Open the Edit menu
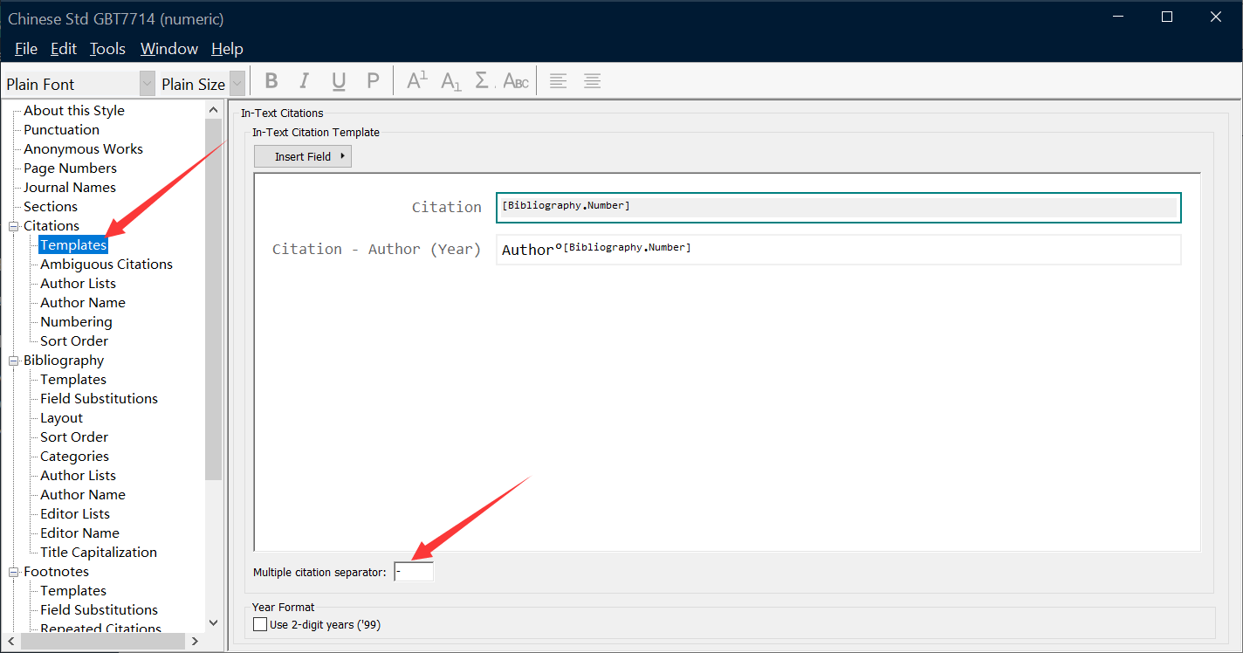 click(x=64, y=49)
